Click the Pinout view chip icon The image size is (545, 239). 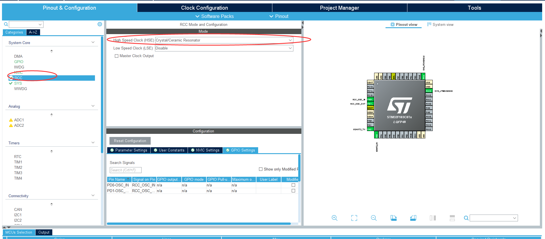(393, 24)
